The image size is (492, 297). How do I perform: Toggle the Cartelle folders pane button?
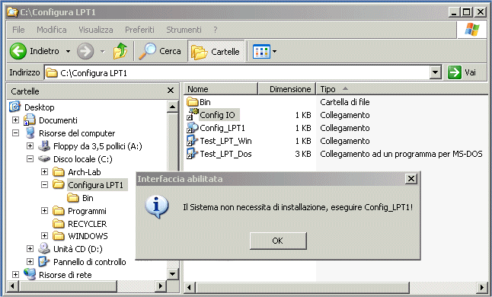coord(216,51)
